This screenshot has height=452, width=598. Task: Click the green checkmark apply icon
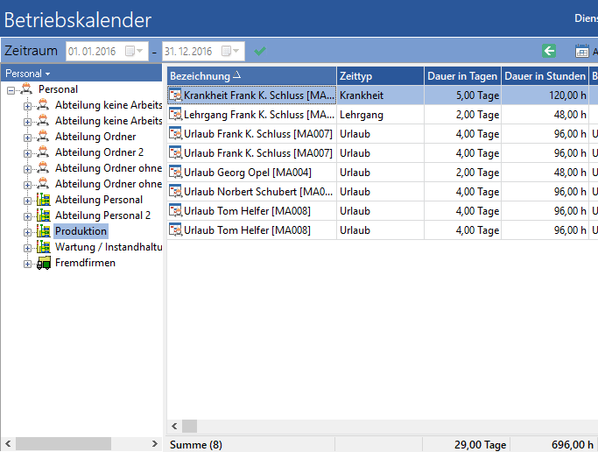click(260, 51)
